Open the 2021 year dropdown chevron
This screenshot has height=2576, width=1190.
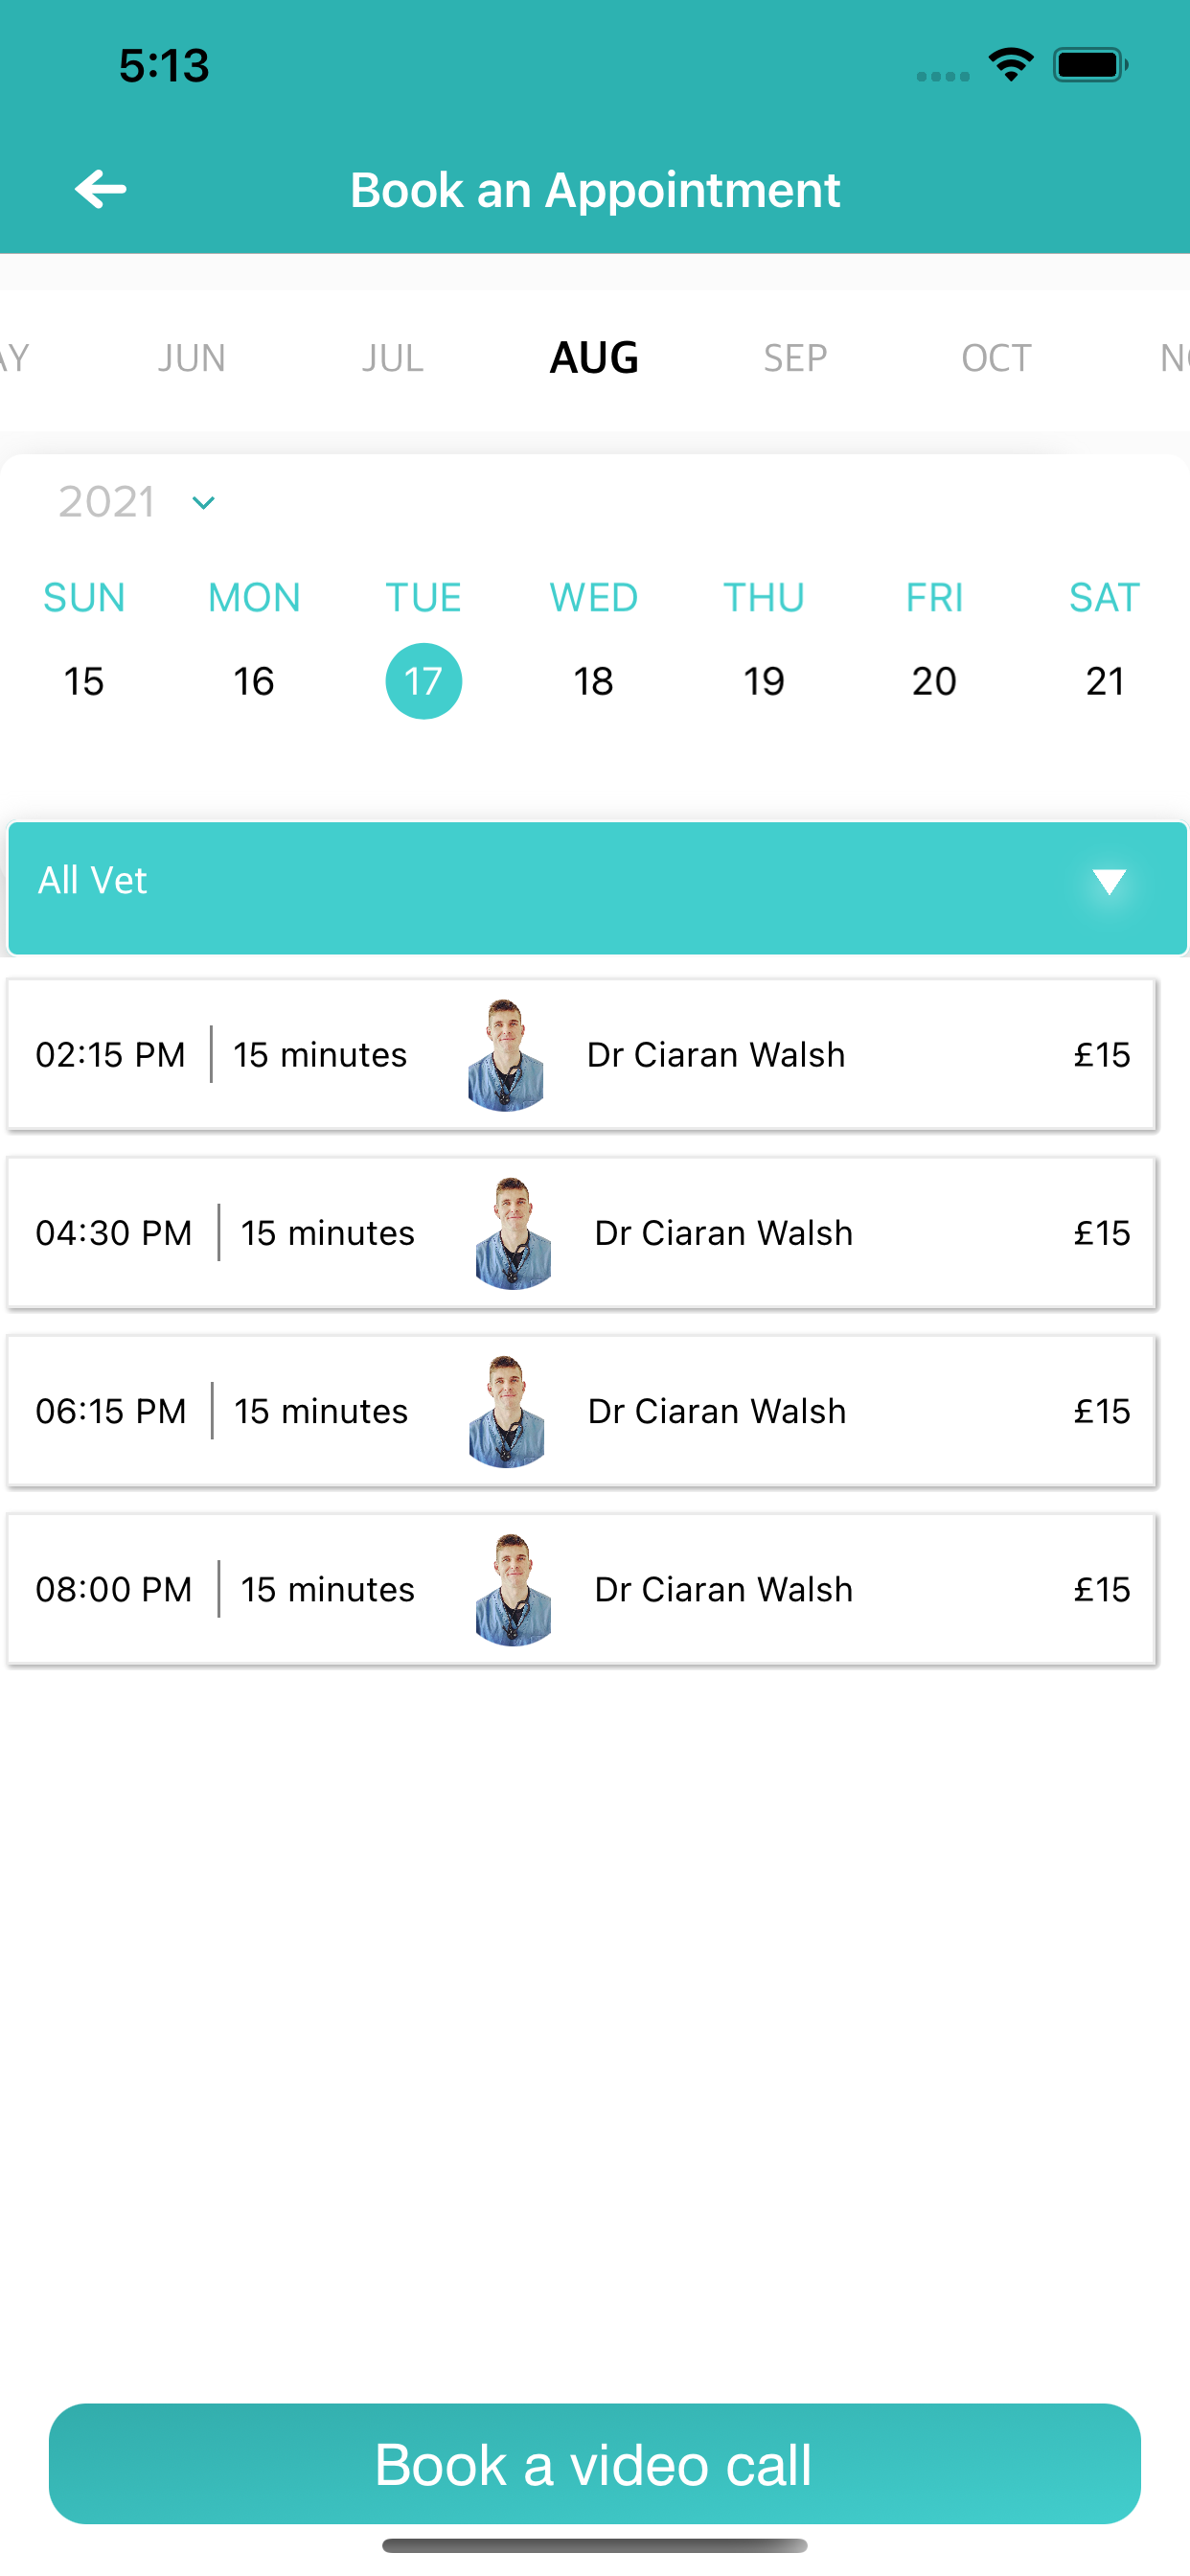tap(203, 503)
